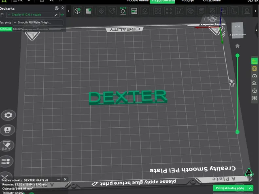Click the round gear button on left
The width and height of the screenshot is (259, 194).
8,115
